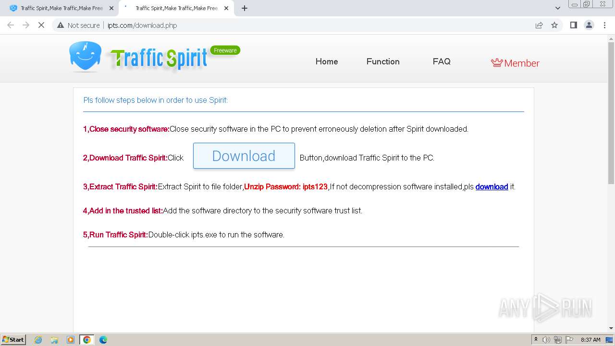Click the '1,Close security software:' heading
This screenshot has height=346, width=615.
126,129
